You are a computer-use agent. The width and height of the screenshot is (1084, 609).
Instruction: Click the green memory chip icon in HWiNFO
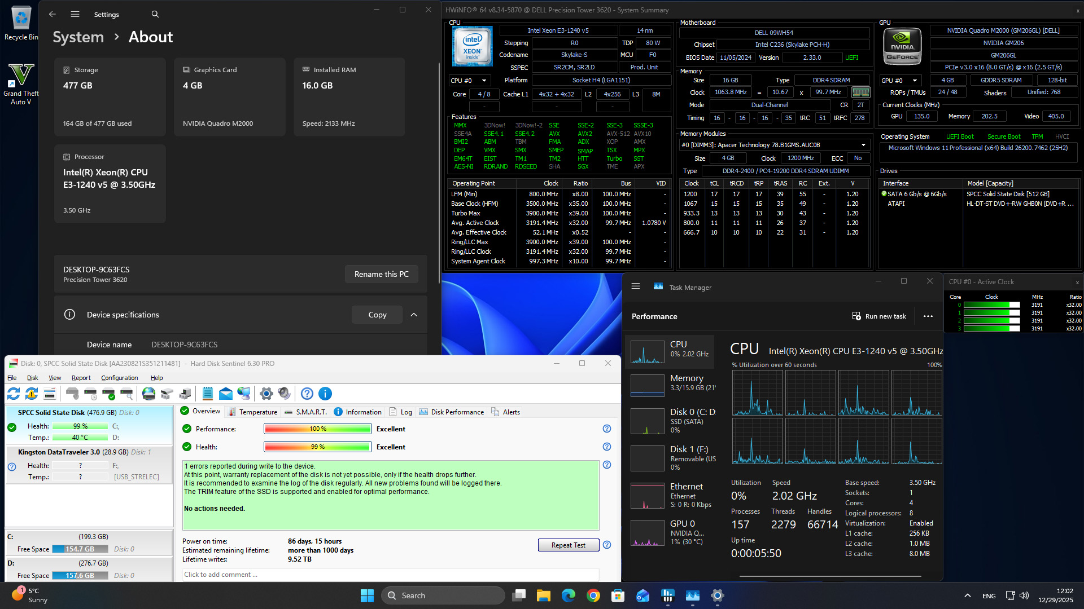860,92
